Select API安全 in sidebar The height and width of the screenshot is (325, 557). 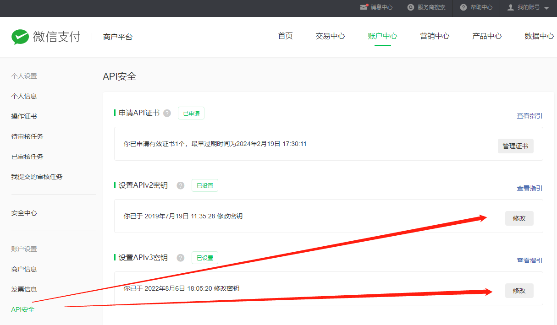pos(23,309)
